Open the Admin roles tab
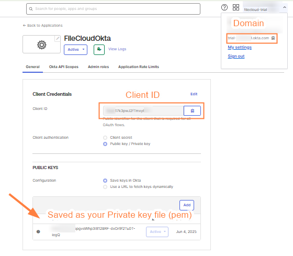Image resolution: width=293 pixels, height=256 pixels. tap(98, 67)
